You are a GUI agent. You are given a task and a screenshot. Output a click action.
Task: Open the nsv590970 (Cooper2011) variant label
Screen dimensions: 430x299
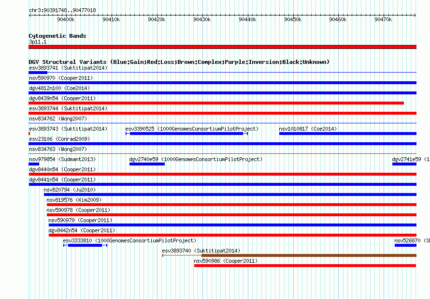click(61, 78)
